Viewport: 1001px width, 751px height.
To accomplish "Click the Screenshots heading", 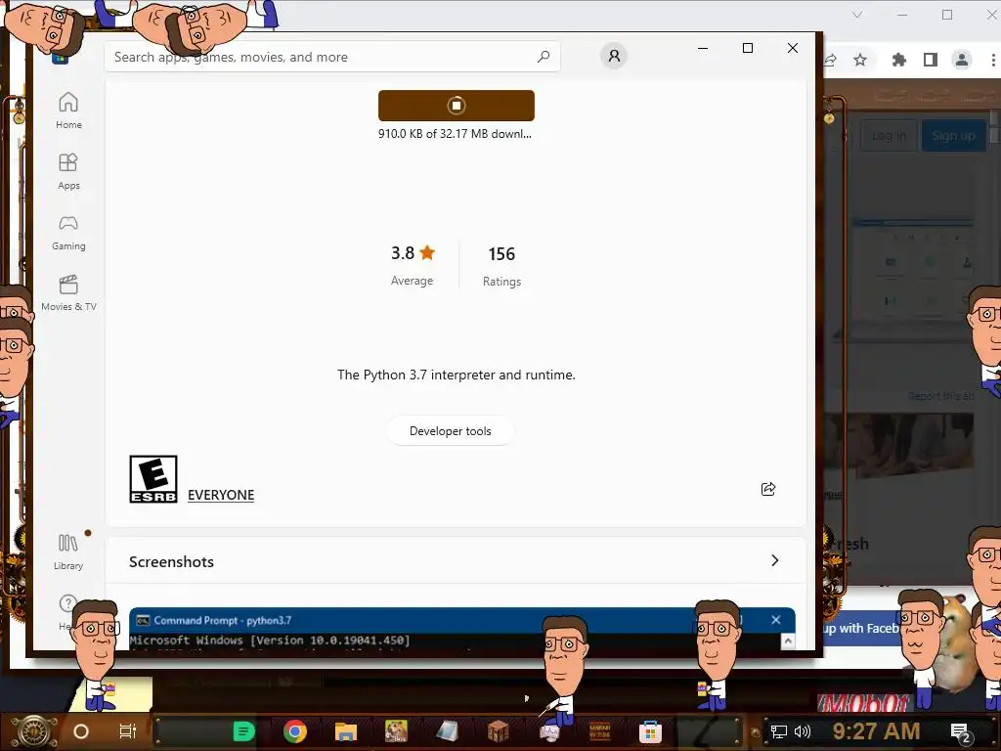I will (x=171, y=562).
